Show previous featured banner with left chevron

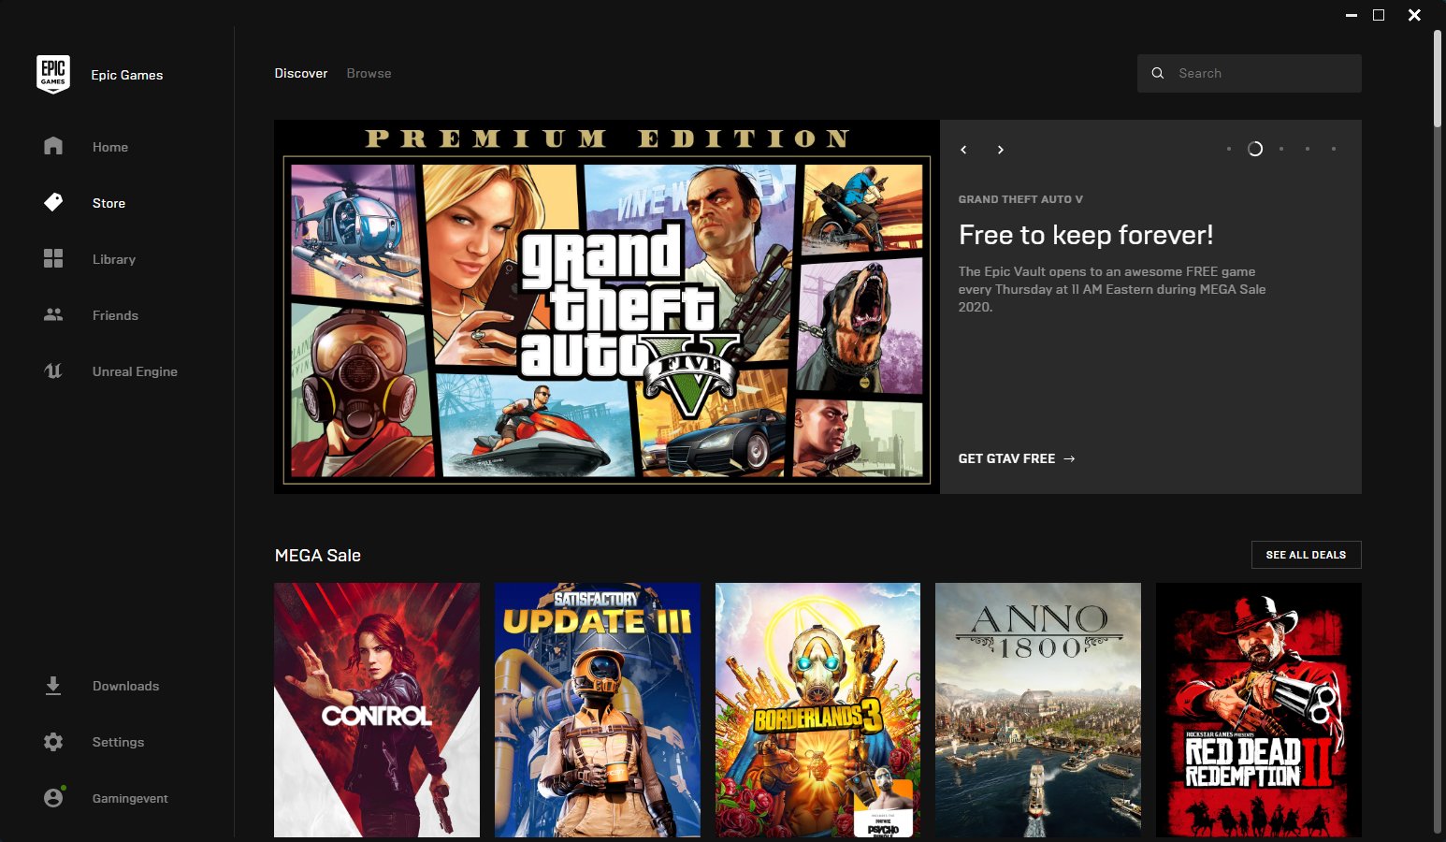963,150
